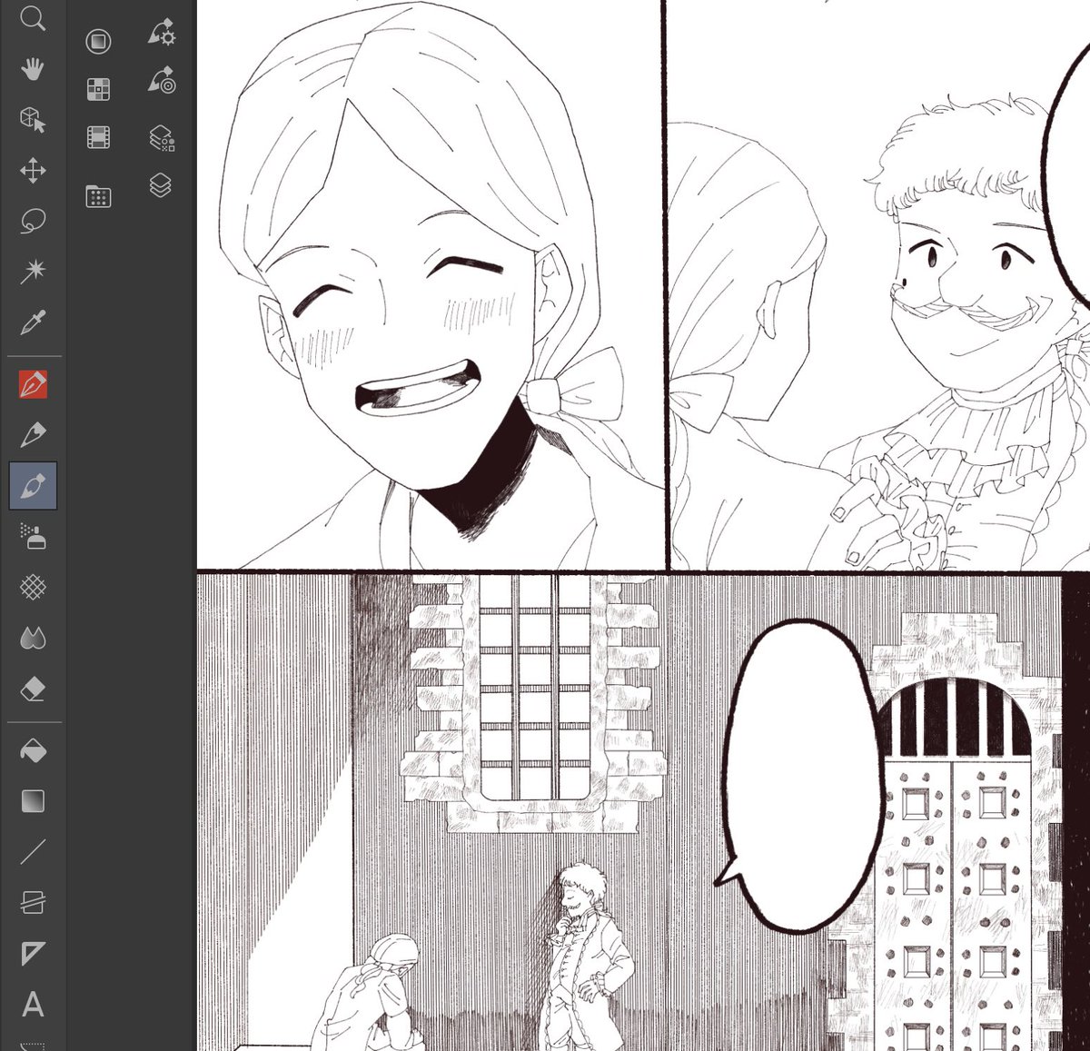Open the pen-with-target sub tool palette
This screenshot has width=1090, height=1051.
click(162, 81)
